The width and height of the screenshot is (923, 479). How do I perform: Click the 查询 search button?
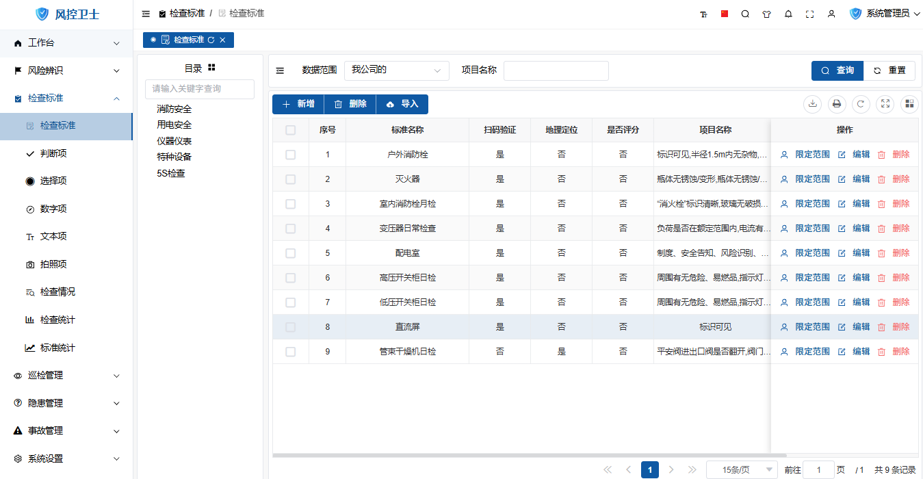click(837, 70)
